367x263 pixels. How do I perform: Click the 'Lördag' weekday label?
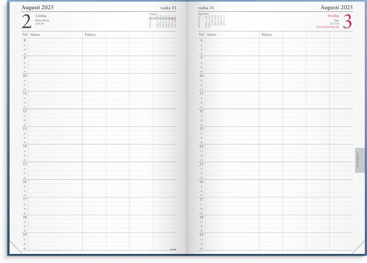(41, 16)
